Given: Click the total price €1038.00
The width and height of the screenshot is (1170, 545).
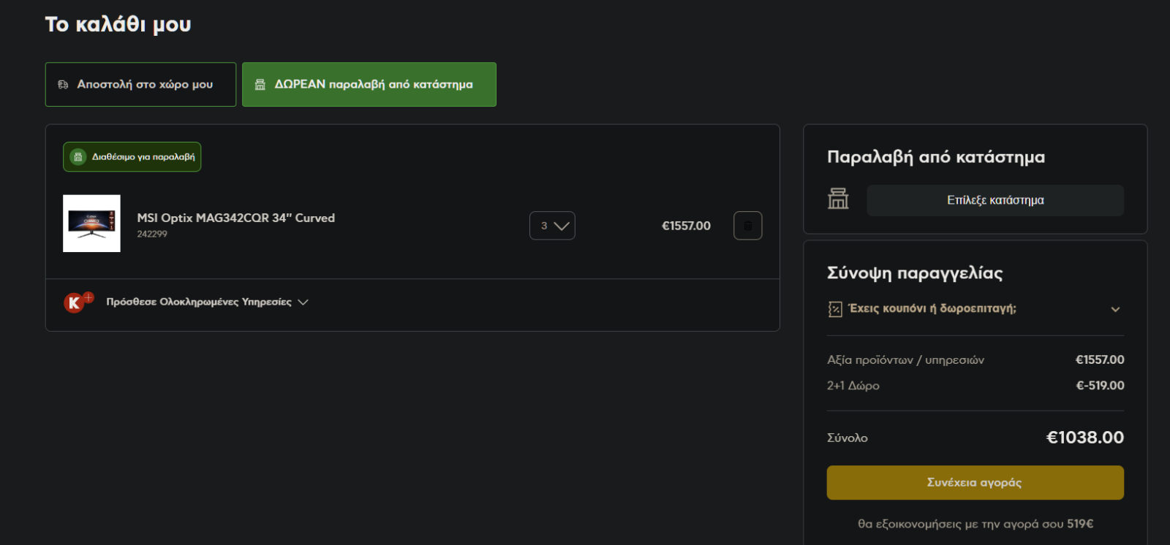Looking at the screenshot, I should click(1085, 438).
